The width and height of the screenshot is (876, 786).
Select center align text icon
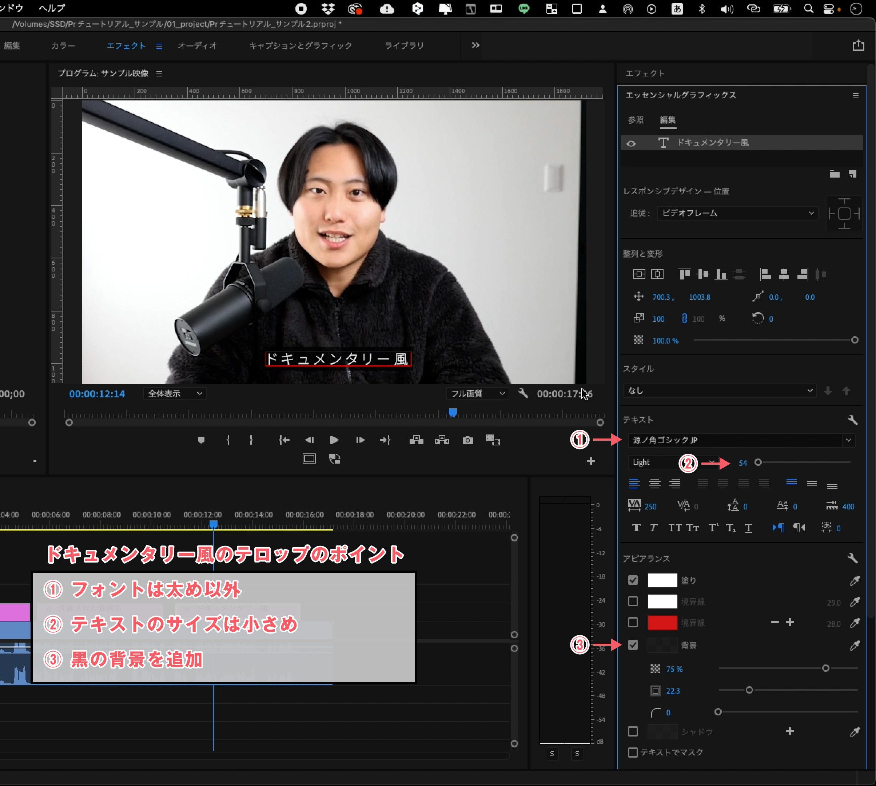[x=654, y=484]
